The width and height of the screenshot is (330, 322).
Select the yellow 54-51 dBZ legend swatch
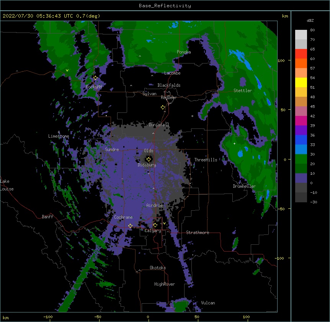click(x=301, y=82)
